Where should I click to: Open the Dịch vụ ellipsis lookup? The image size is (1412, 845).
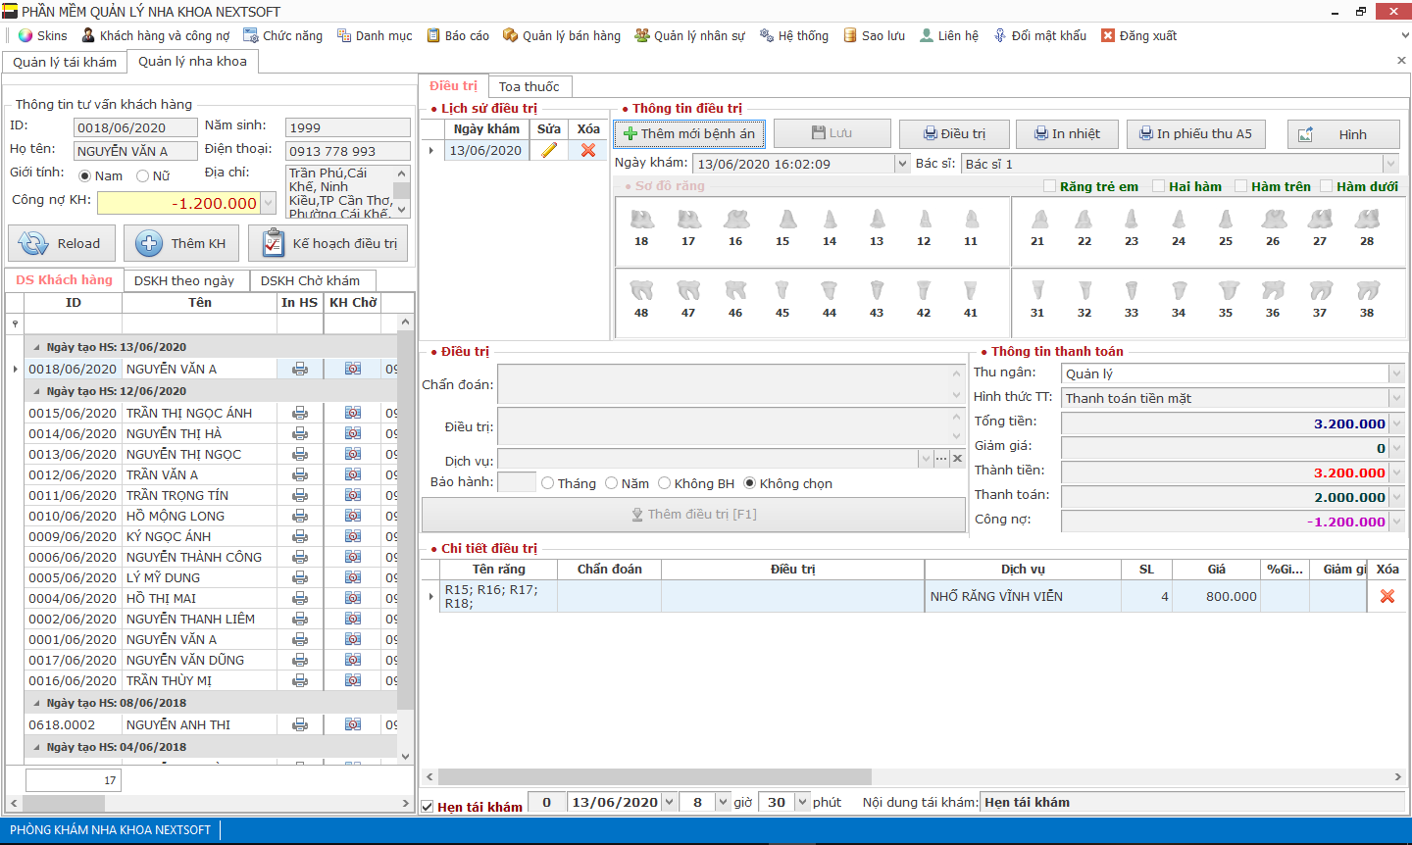pos(941,459)
